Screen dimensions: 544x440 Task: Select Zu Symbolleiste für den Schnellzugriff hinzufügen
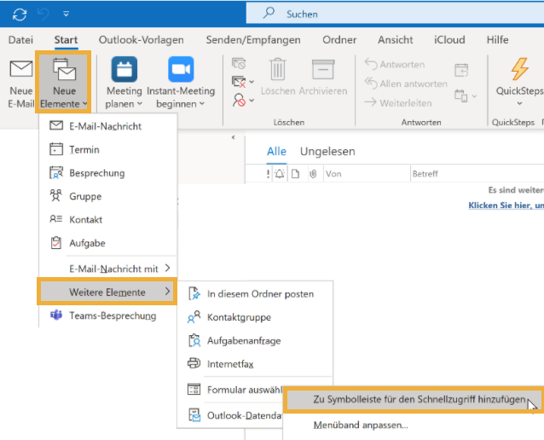point(414,399)
